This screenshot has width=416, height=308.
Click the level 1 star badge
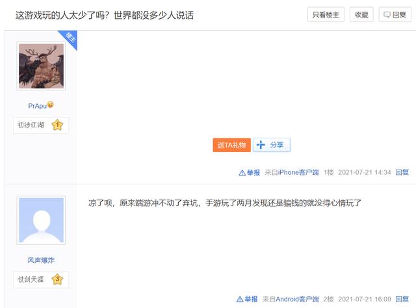click(x=57, y=125)
